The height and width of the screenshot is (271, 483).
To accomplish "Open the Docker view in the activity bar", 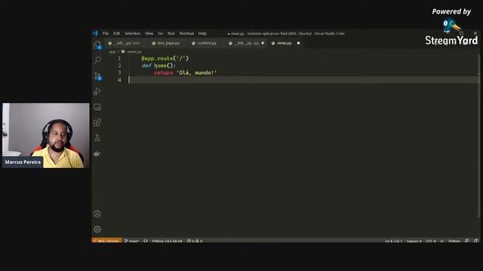I will point(97,154).
